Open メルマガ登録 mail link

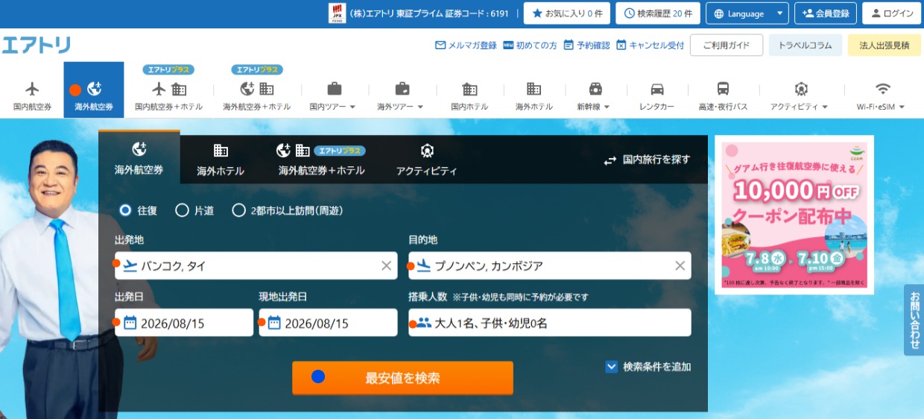pos(466,45)
